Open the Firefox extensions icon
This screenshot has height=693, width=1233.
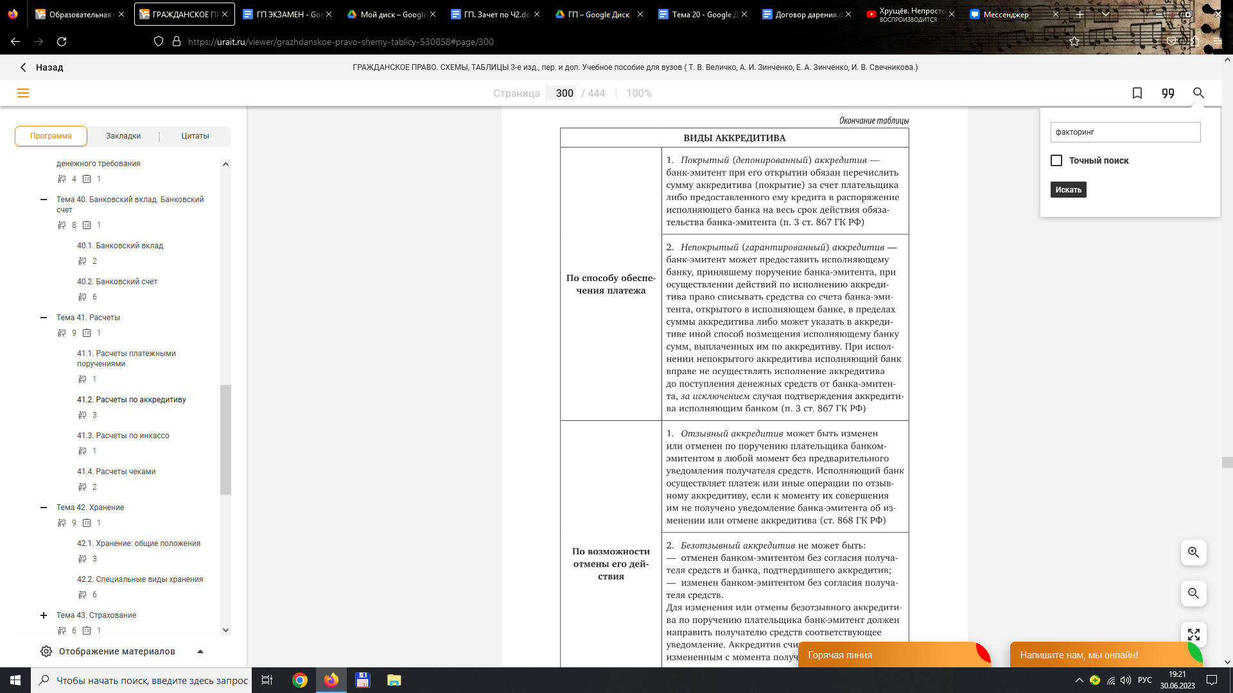click(x=1194, y=42)
